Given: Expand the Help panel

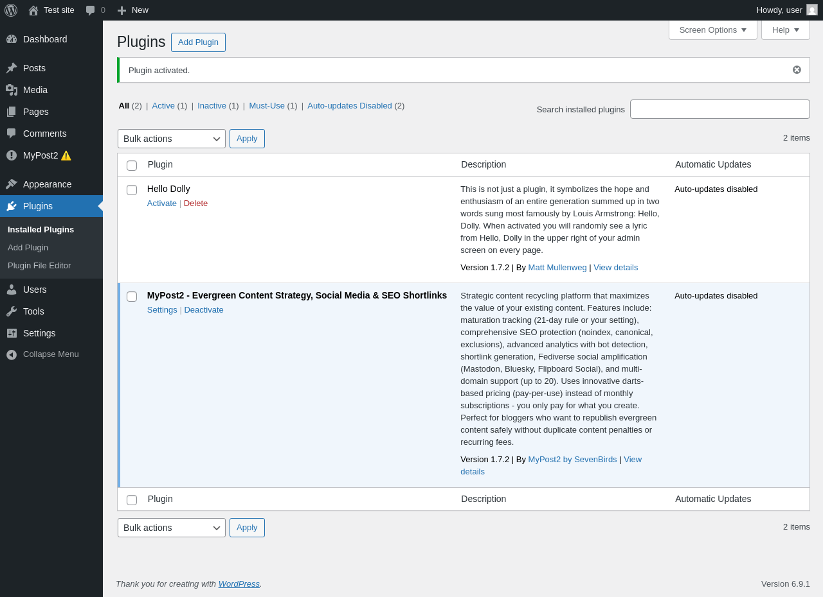Looking at the screenshot, I should [786, 30].
